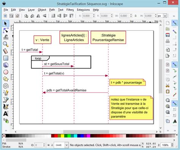Open the Path menu
The image size is (180, 150).
(52, 10)
